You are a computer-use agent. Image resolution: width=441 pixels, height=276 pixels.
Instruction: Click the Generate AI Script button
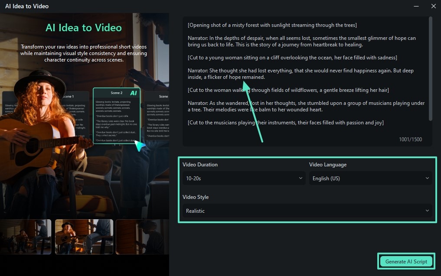click(x=406, y=261)
